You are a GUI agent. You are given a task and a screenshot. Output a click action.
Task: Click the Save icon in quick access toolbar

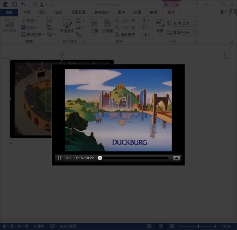point(15,4)
